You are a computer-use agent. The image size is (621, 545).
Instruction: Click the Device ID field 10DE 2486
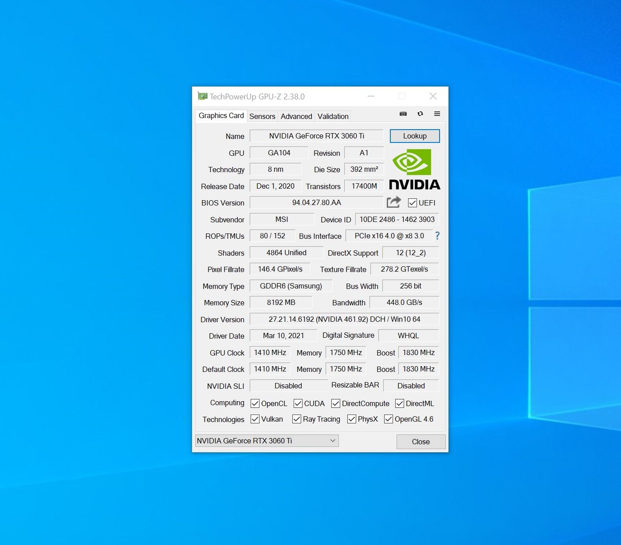[x=397, y=219]
